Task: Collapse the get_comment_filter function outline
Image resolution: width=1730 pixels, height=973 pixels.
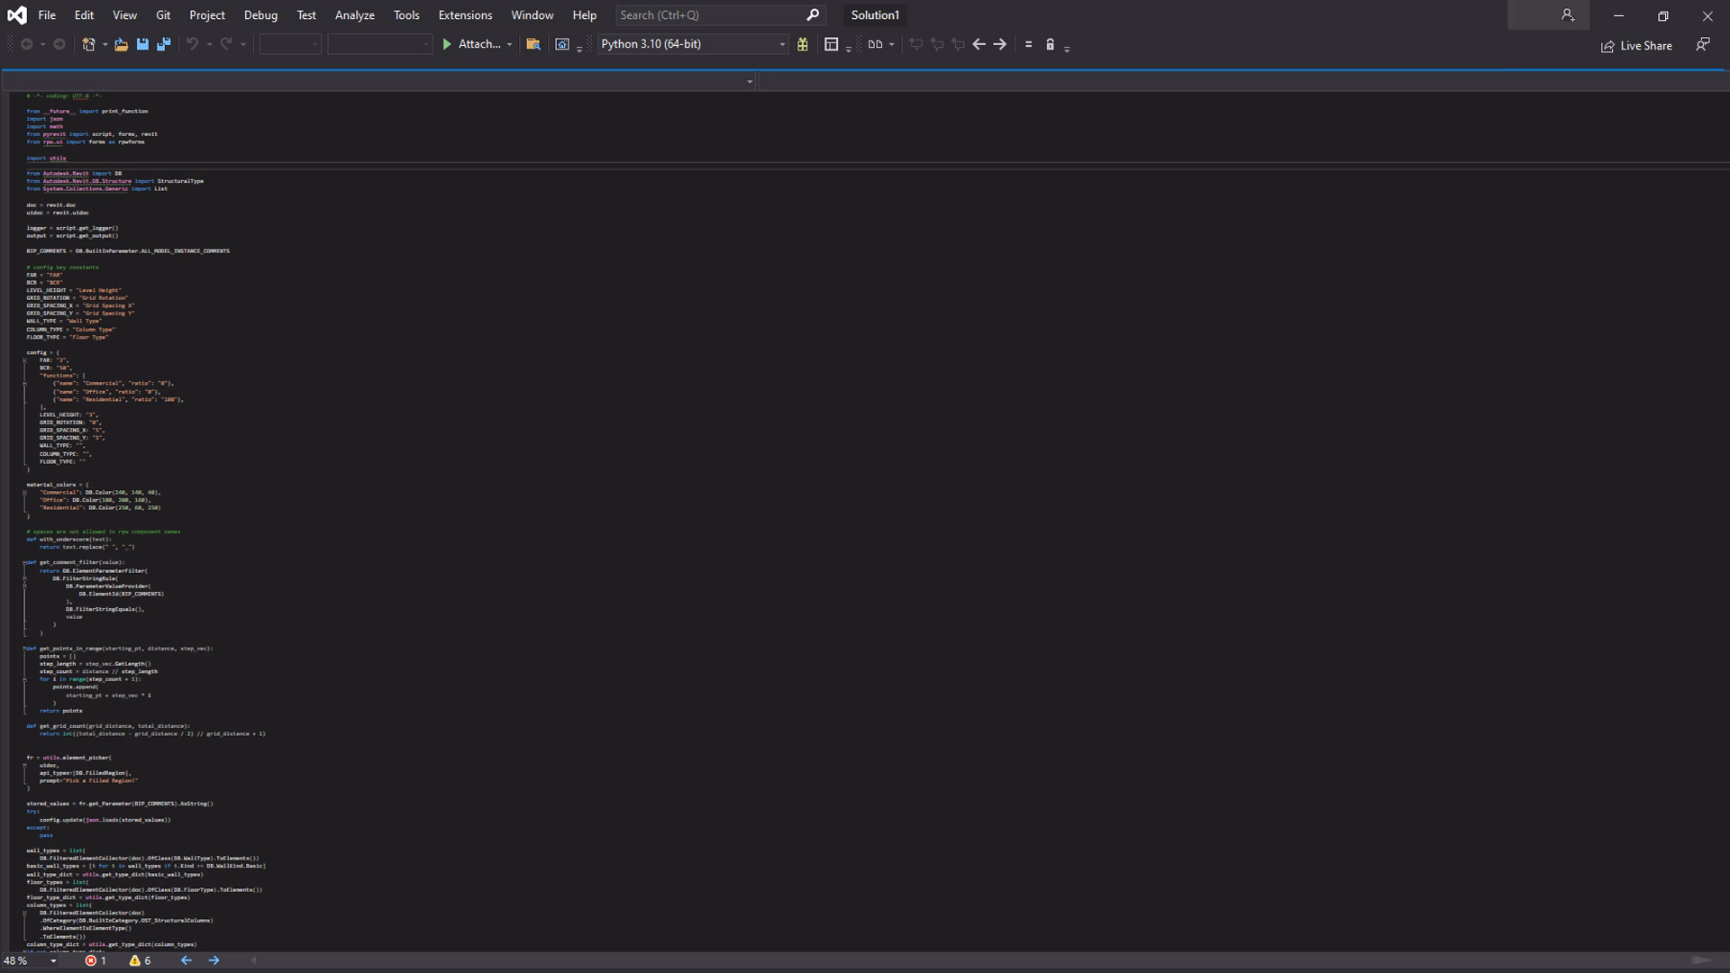Action: point(24,563)
